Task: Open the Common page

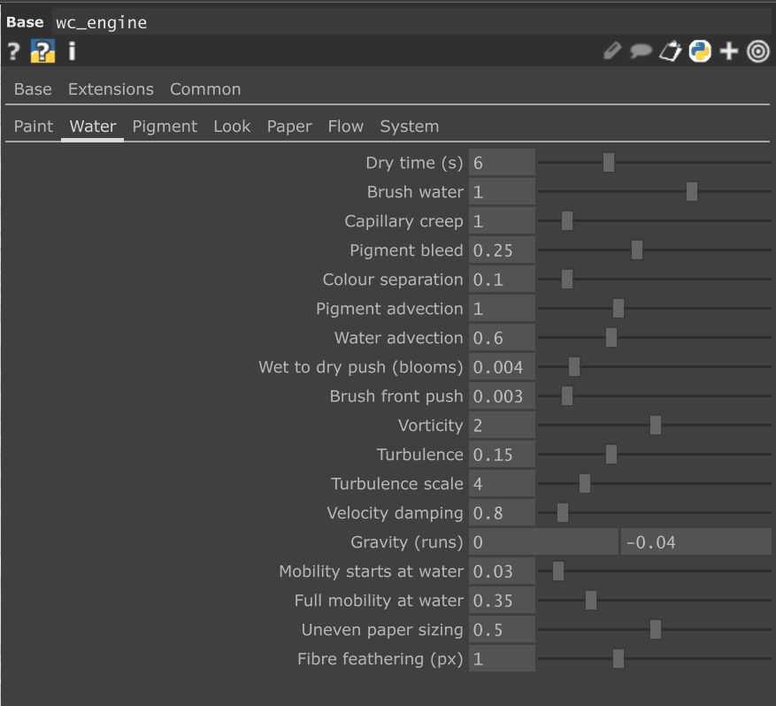Action: (x=205, y=89)
